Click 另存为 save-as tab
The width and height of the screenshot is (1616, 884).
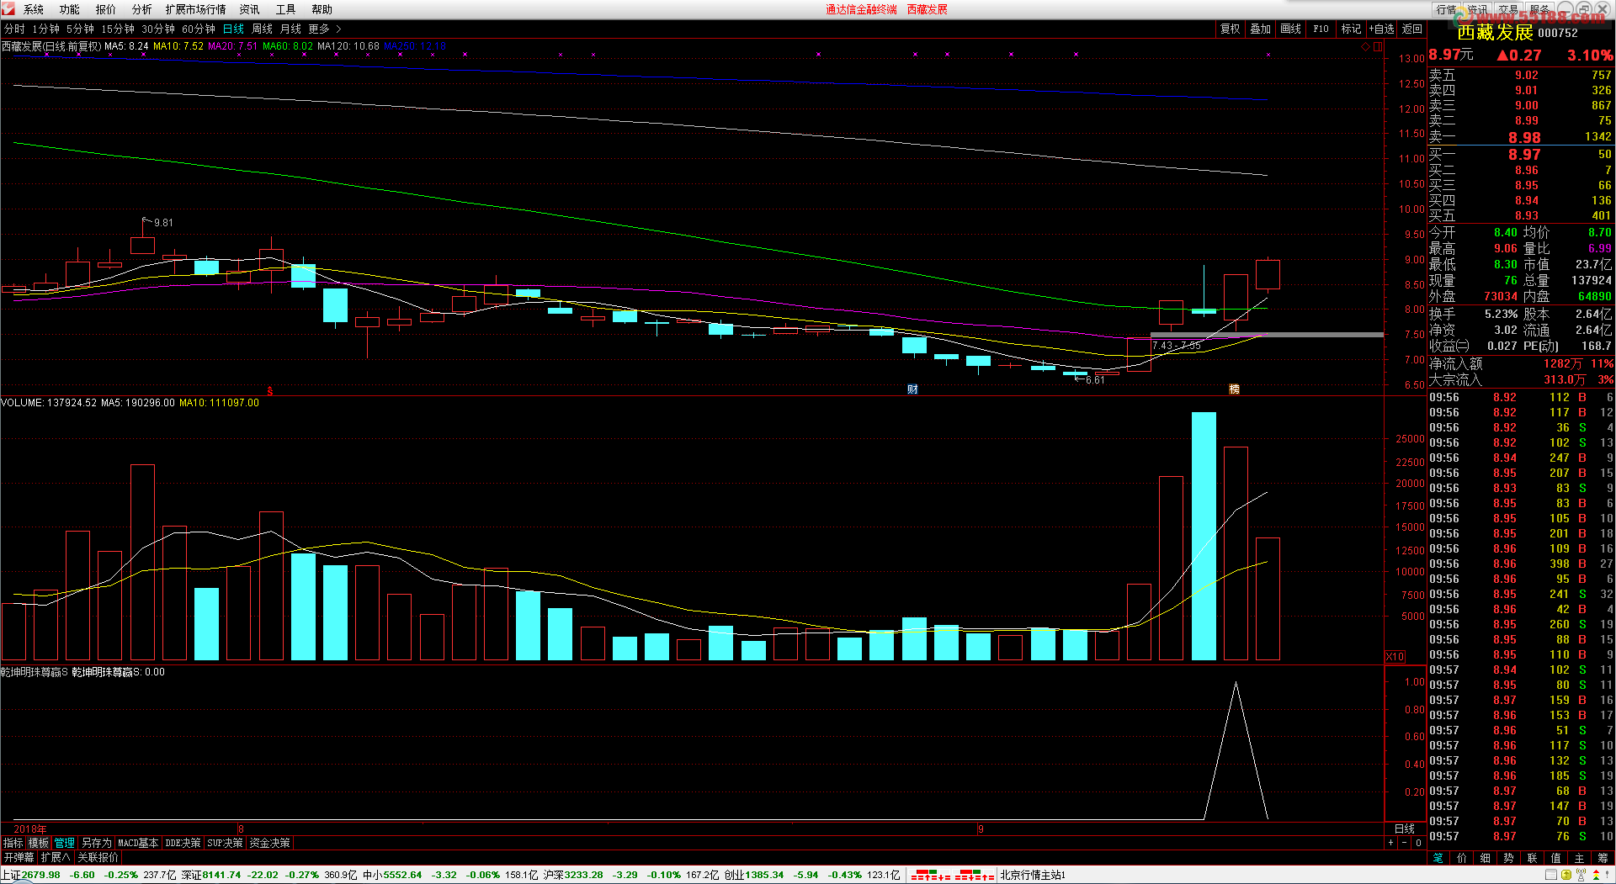pos(96,842)
